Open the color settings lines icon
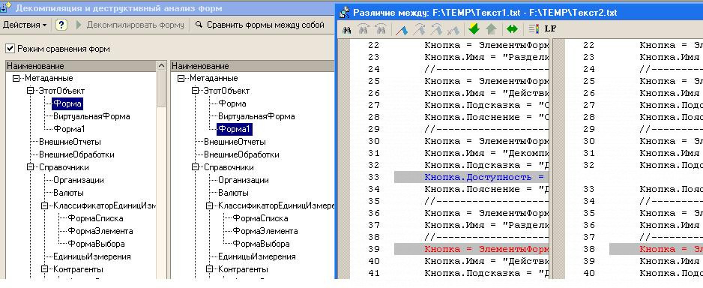The image size is (703, 288). point(534,29)
